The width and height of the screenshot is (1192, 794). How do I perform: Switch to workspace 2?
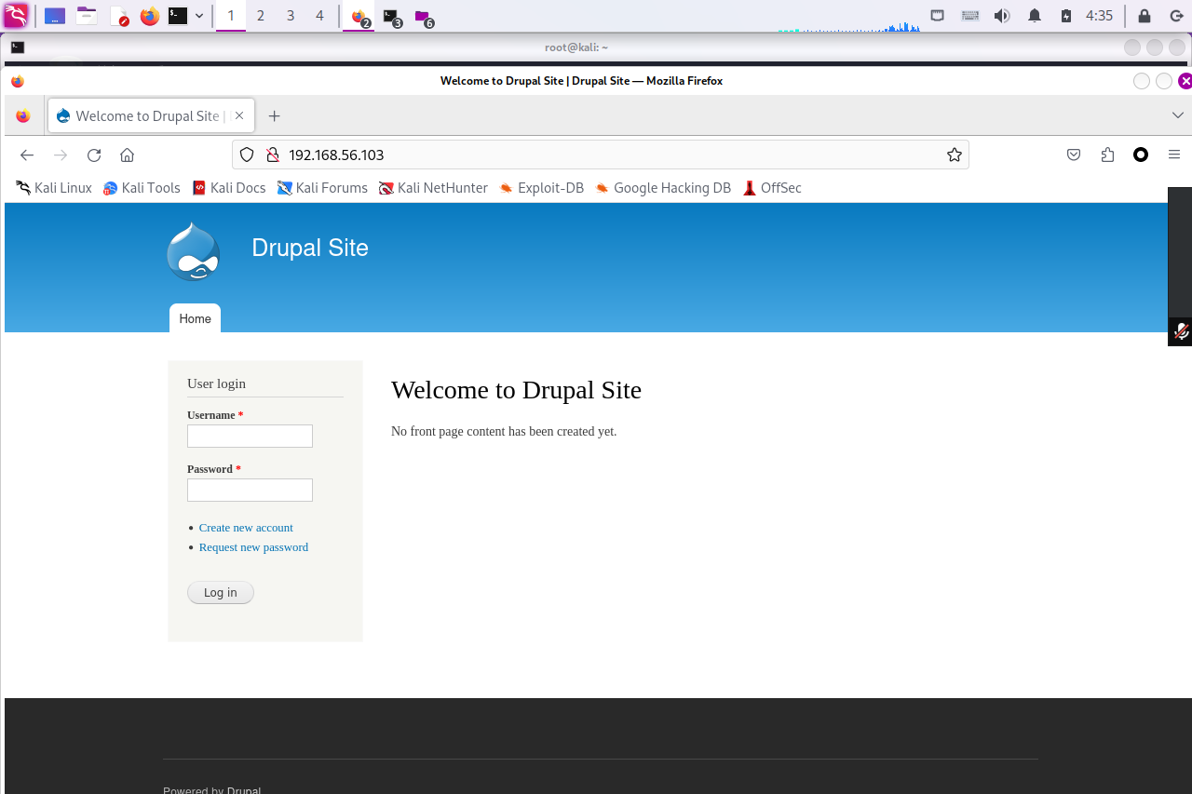(260, 16)
